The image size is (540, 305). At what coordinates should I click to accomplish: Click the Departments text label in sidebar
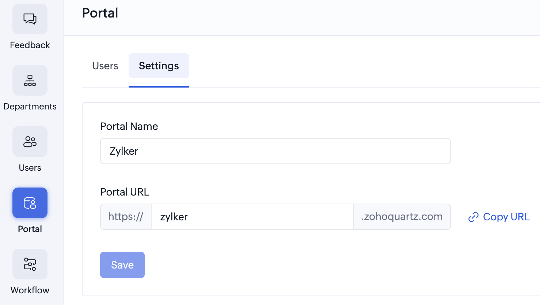(x=30, y=107)
